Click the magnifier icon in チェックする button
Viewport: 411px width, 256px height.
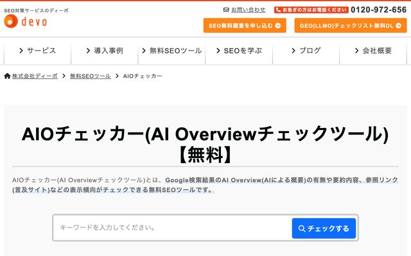tap(302, 228)
